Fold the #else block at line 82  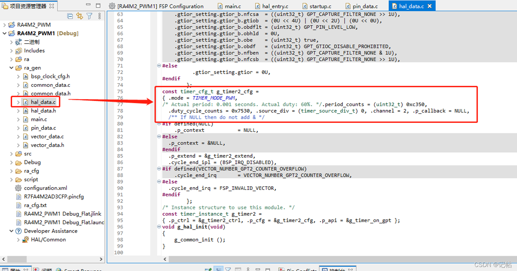(x=159, y=136)
